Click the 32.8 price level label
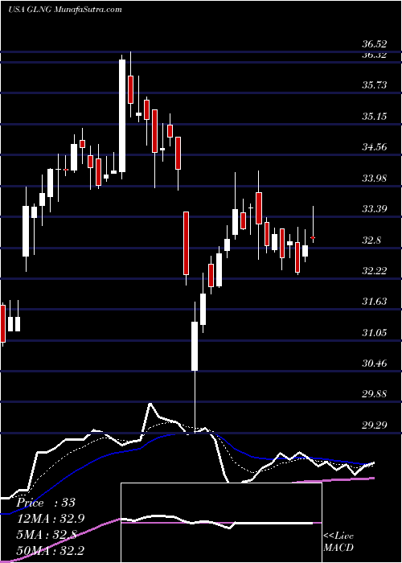This screenshot has height=563, width=402. [x=371, y=240]
